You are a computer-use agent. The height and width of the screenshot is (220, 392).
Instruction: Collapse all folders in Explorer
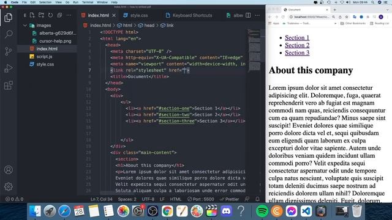59,15
